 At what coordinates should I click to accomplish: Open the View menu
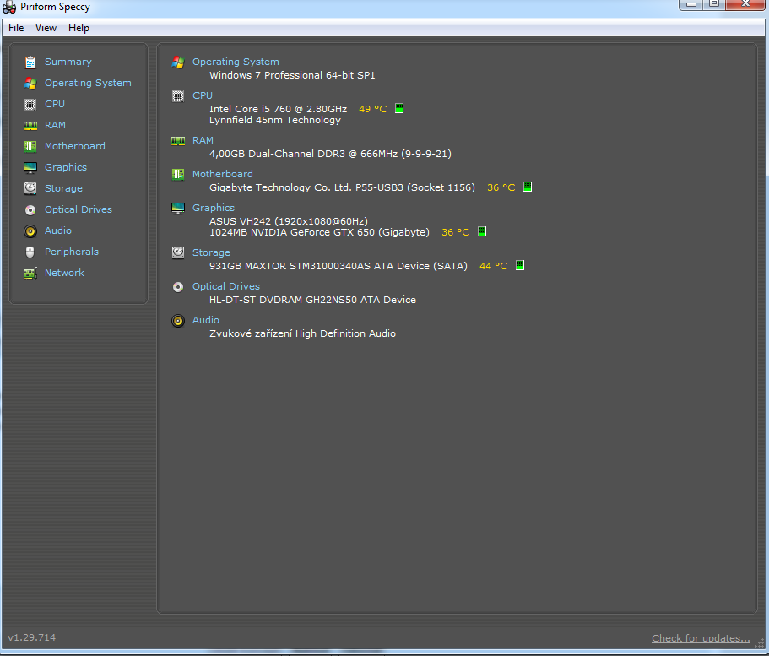pos(46,28)
